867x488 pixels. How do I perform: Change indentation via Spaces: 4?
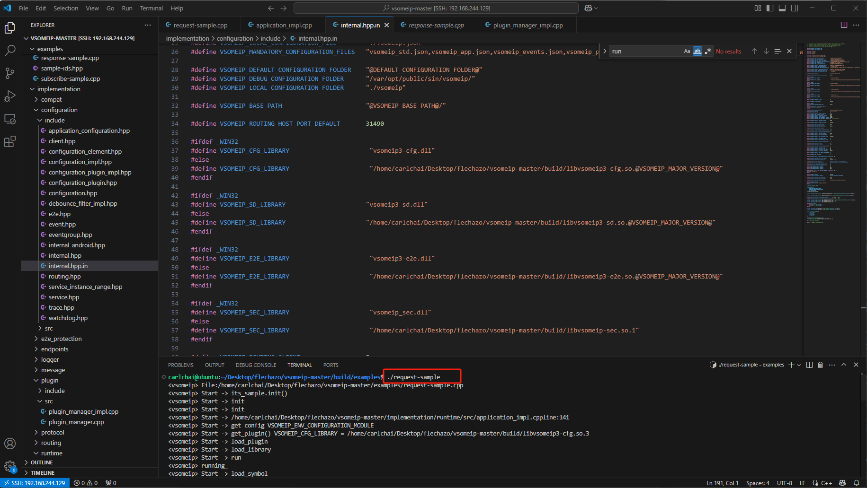pyautogui.click(x=758, y=483)
